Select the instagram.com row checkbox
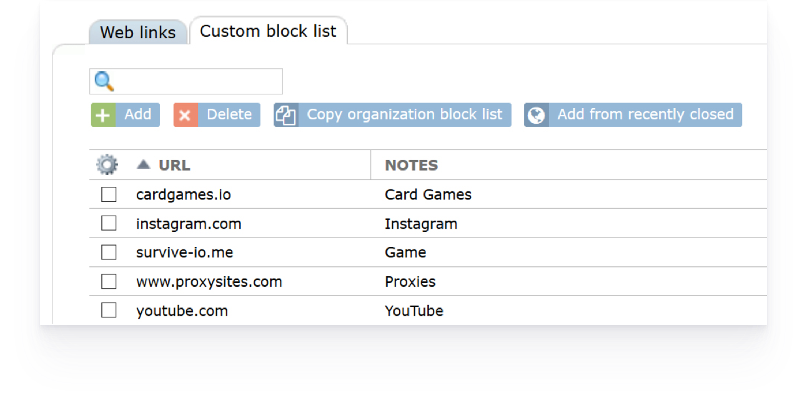Viewport: 807px width, 405px height. (x=109, y=224)
